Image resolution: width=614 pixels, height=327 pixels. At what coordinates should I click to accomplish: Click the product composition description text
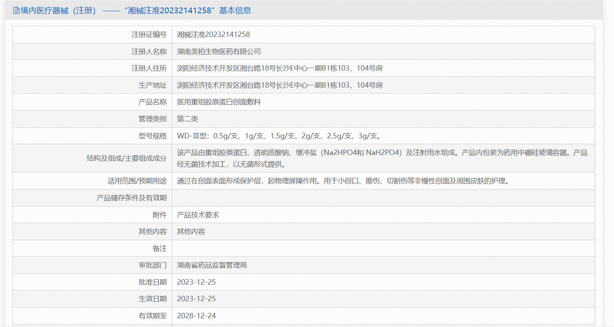click(382, 158)
